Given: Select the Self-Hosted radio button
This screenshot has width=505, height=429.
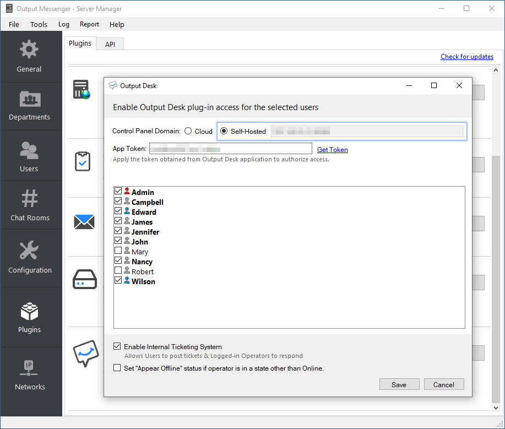Looking at the screenshot, I should (x=224, y=131).
